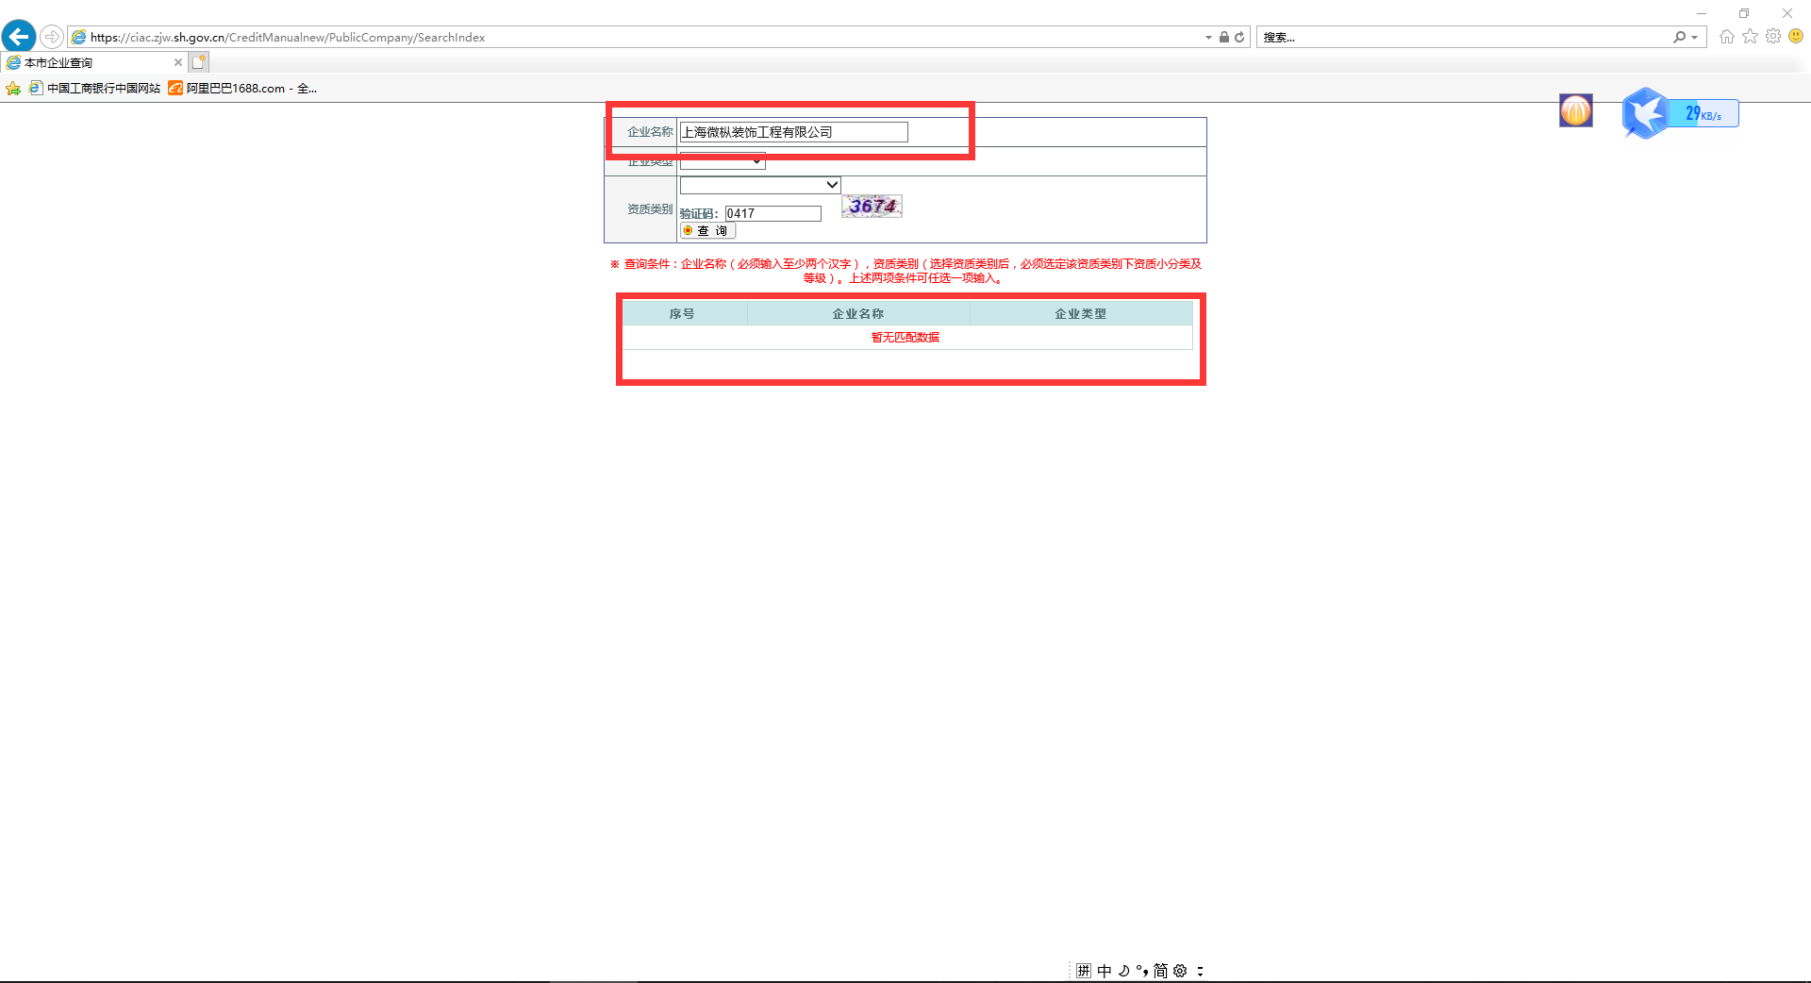
Task: Click the browser Back arrow button
Action: [x=18, y=37]
